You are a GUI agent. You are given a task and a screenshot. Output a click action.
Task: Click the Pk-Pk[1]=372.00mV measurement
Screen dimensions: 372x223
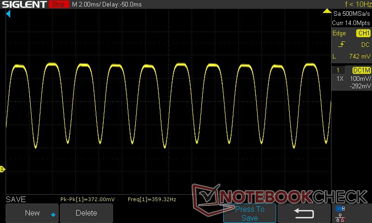tap(87, 199)
